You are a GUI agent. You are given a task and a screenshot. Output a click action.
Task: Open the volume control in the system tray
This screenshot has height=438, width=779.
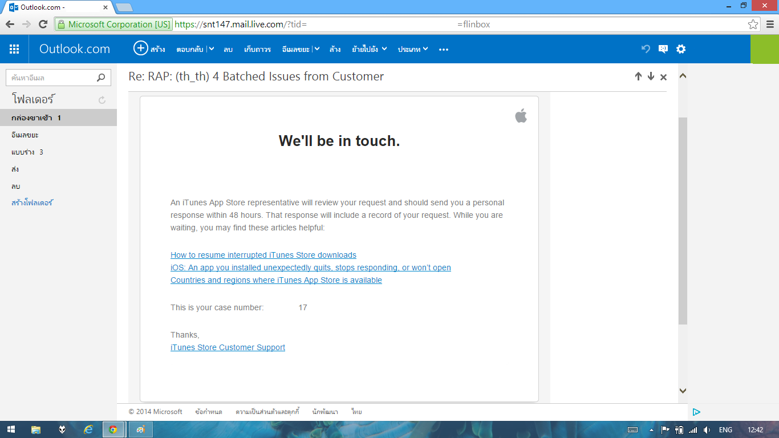pyautogui.click(x=707, y=430)
